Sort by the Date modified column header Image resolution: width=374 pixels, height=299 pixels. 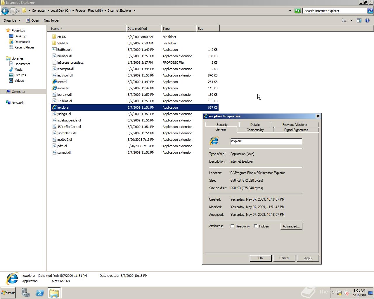[x=143, y=29]
